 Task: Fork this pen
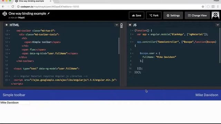154,15
